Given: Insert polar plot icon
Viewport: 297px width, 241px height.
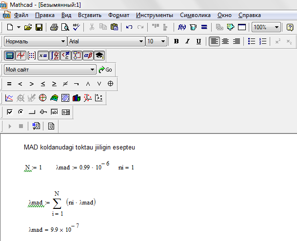Looking at the screenshot, I should click(x=43, y=98).
